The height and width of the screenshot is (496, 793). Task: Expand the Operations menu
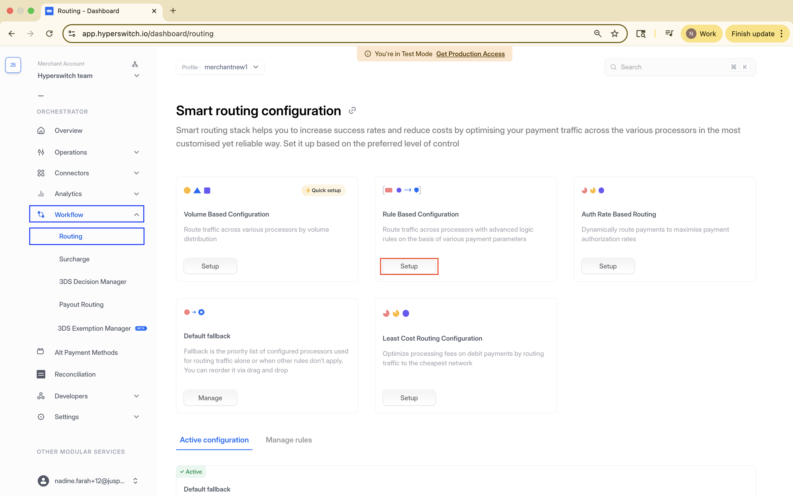(x=136, y=152)
